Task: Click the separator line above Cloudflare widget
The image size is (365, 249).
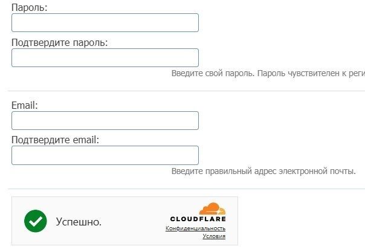Action: 181,188
